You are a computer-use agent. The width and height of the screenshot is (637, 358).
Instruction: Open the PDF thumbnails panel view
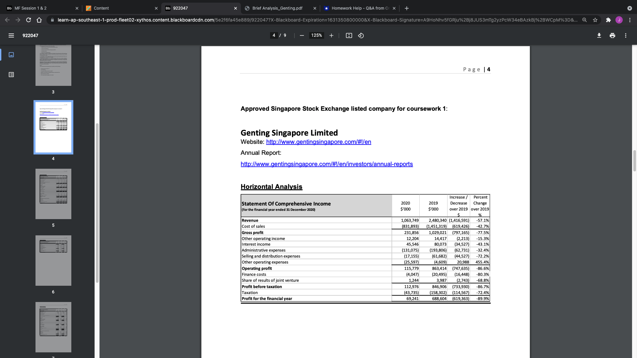tap(11, 55)
